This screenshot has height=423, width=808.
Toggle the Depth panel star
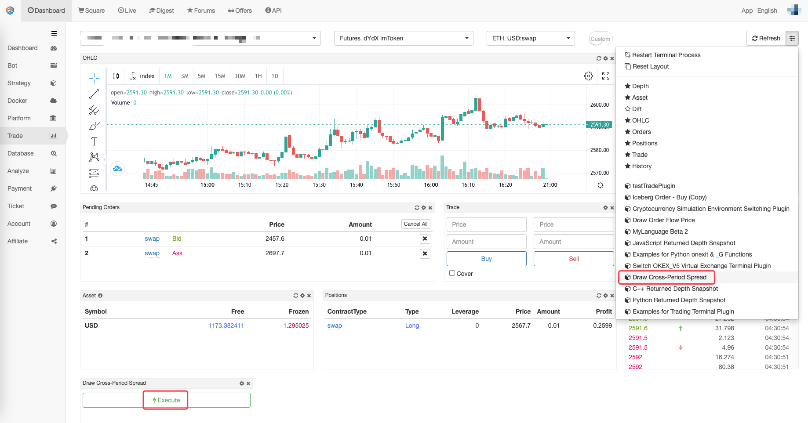[628, 86]
